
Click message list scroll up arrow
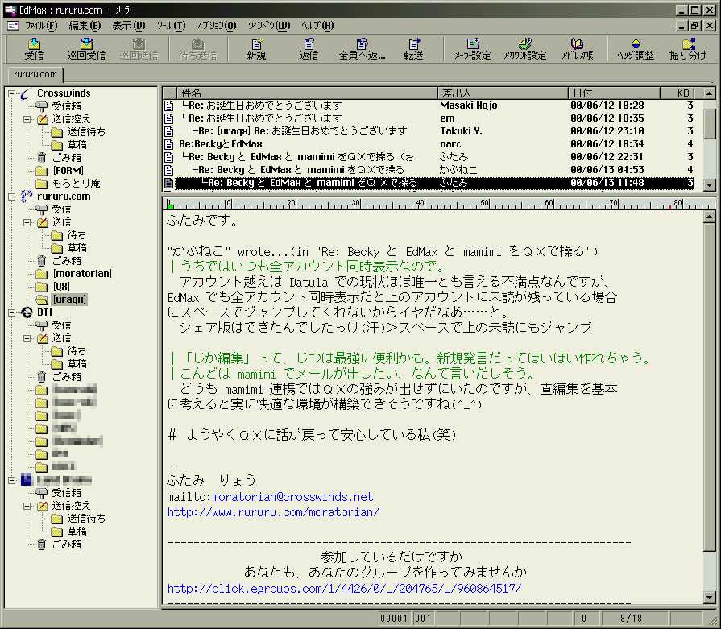coord(710,93)
